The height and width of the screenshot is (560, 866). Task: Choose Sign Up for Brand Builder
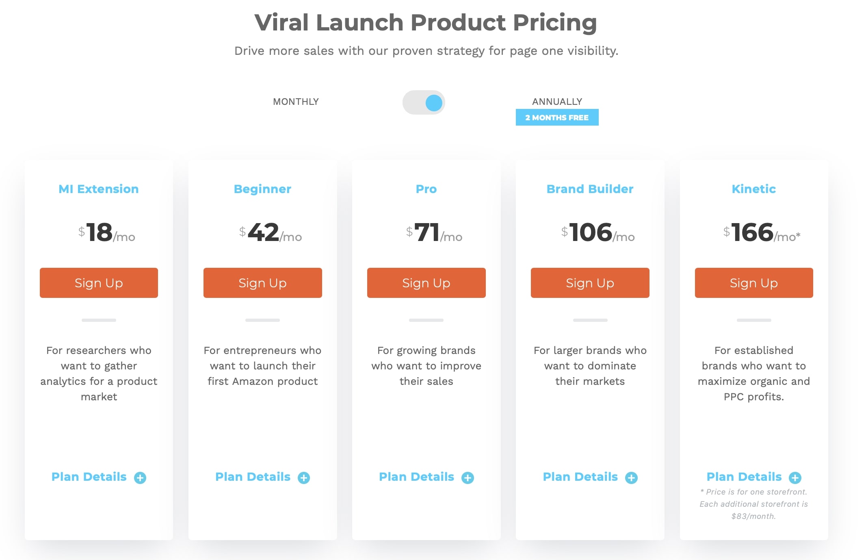point(590,283)
